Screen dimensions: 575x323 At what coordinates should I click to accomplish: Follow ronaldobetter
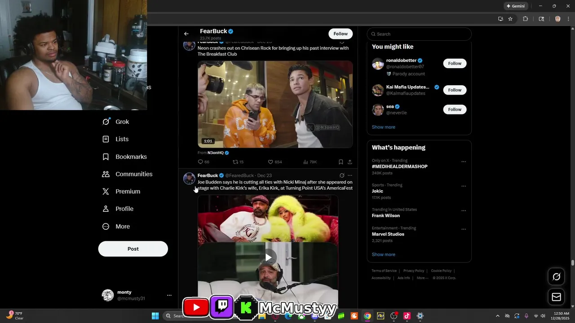[x=455, y=63]
